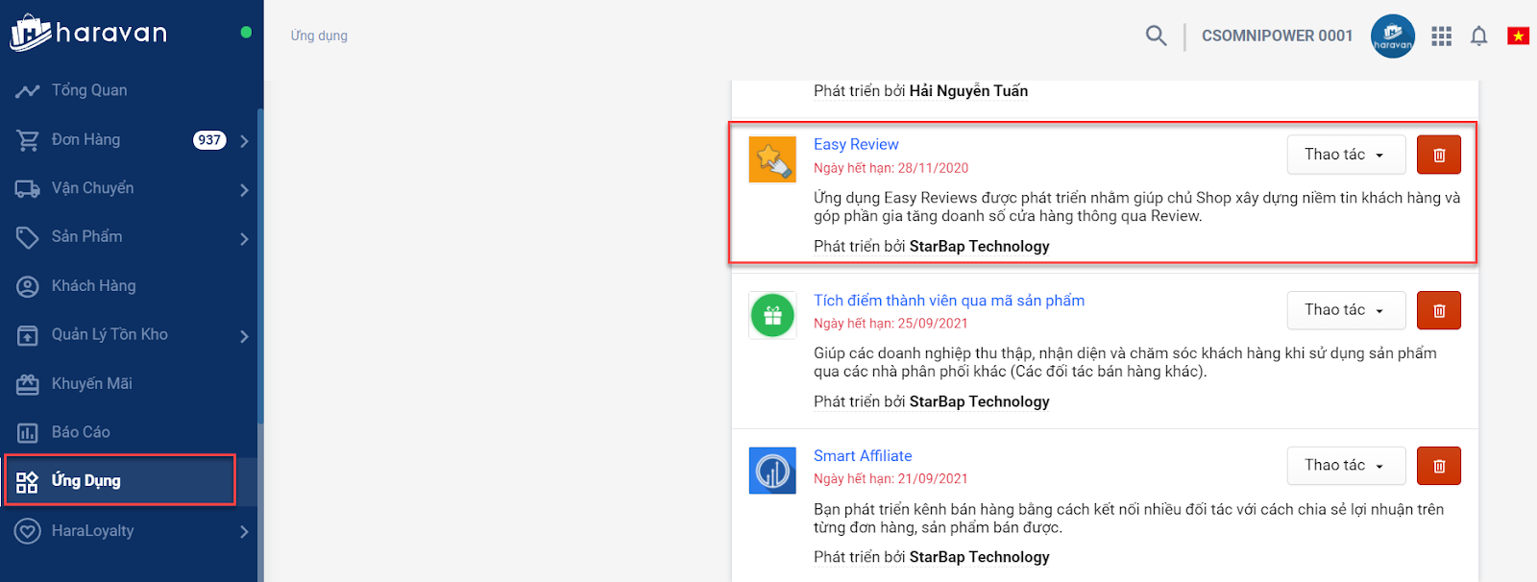The height and width of the screenshot is (582, 1537).
Task: Click expiry date 21/09/2021 text
Action: coord(933,479)
